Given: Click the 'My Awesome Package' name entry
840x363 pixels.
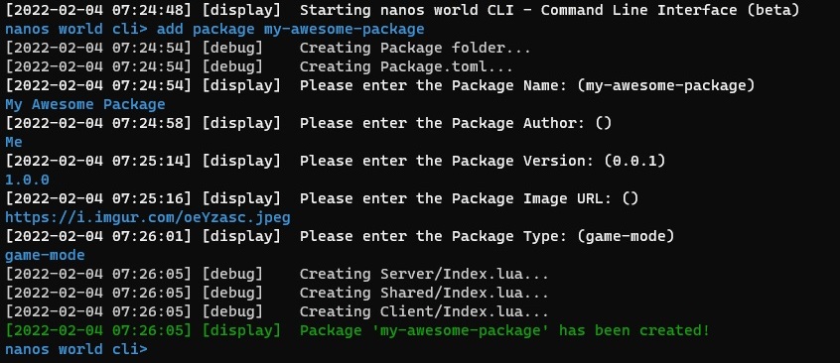Looking at the screenshot, I should [x=85, y=104].
